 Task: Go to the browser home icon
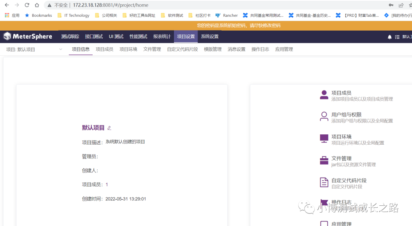(x=37, y=5)
